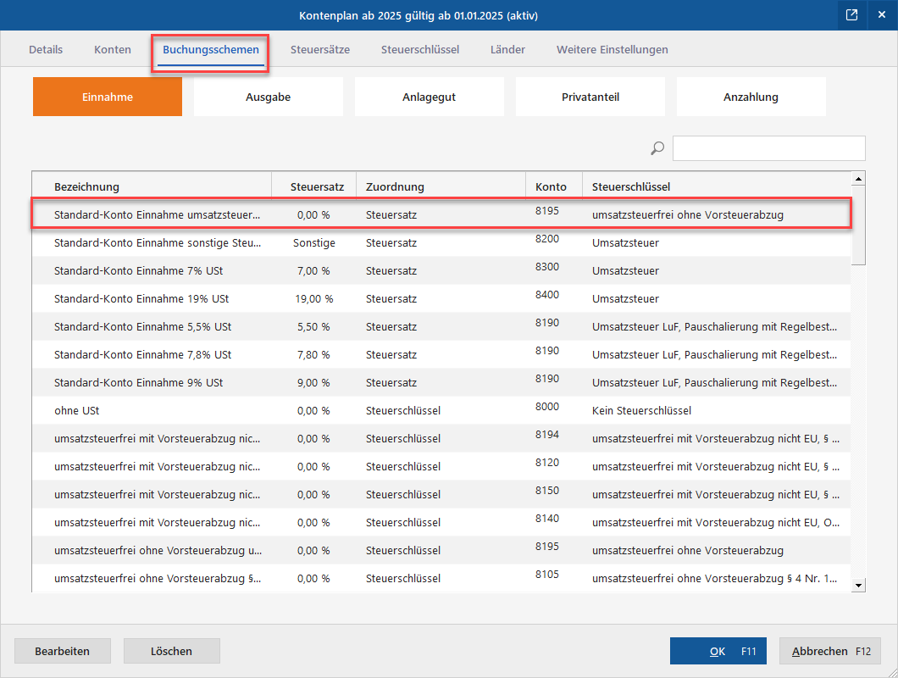Choose the Anlagegut category button
The width and height of the screenshot is (898, 678).
tap(429, 97)
